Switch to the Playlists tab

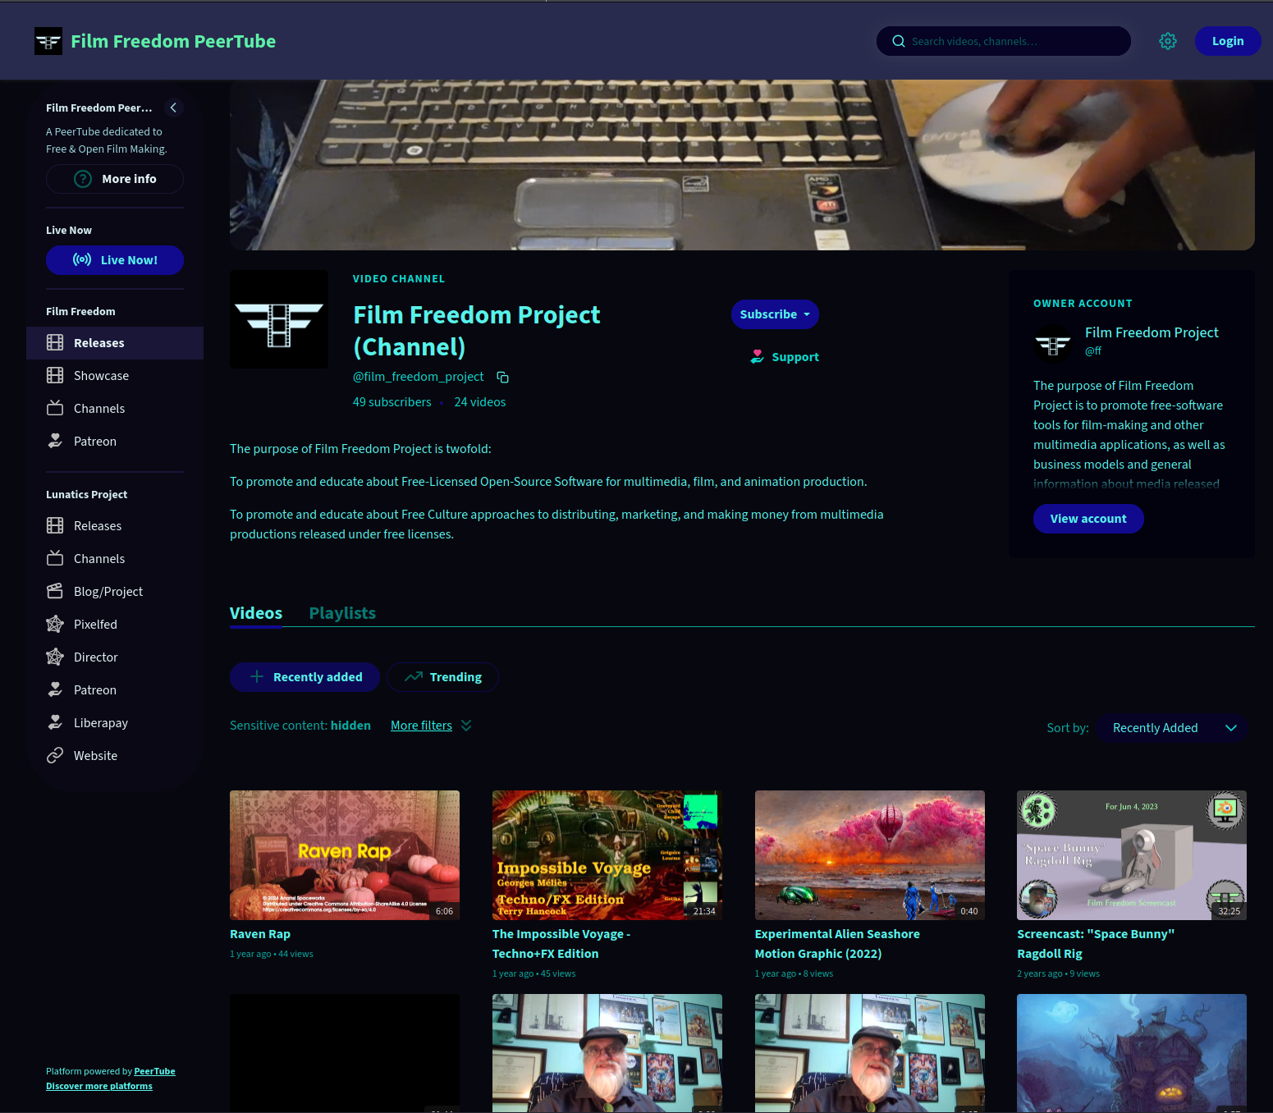[x=342, y=613]
